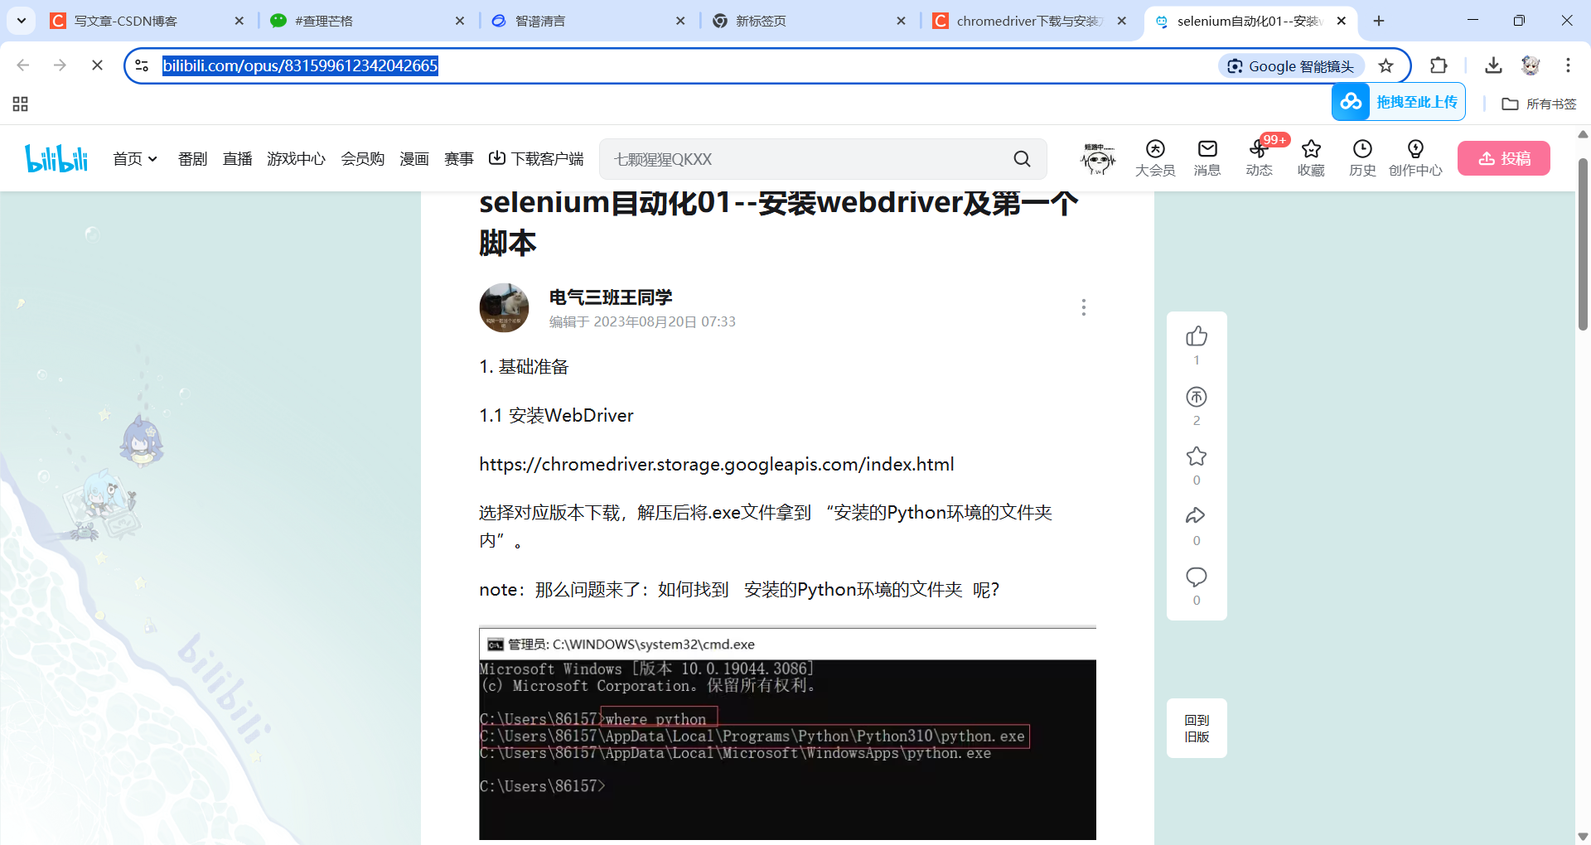Click the cmd screenshot image in article
1591x845 pixels.
pos(787,734)
